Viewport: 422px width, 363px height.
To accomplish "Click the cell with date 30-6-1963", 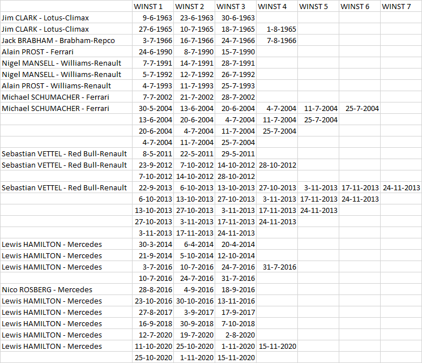I will pos(236,18).
